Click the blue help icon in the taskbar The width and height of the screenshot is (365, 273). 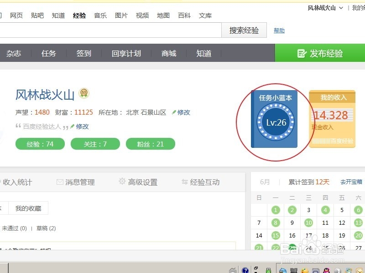point(245,270)
